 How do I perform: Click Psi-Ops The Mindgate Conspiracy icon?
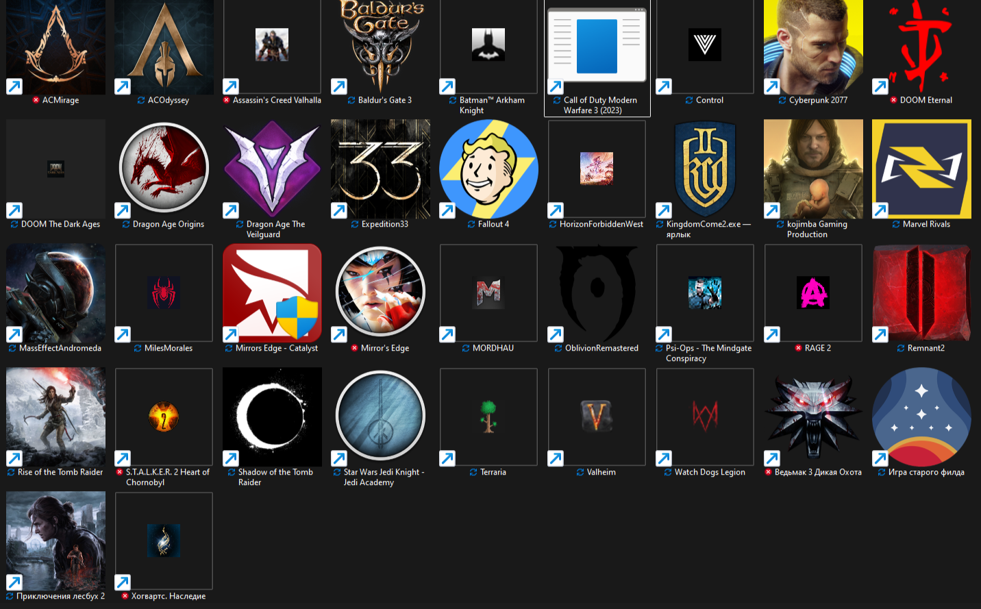[x=705, y=293]
